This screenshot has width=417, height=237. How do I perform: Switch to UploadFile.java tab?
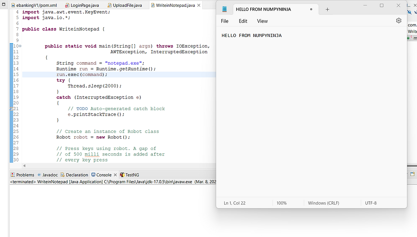click(x=125, y=5)
